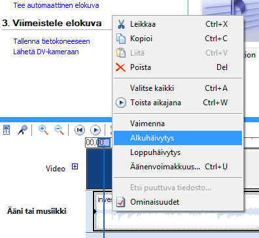Select Leikkaa (cut) from context menu
This screenshot has height=238, width=259.
[x=178, y=24]
